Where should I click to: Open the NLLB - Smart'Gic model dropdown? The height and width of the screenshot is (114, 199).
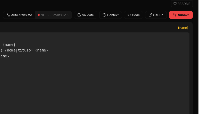(x=54, y=15)
